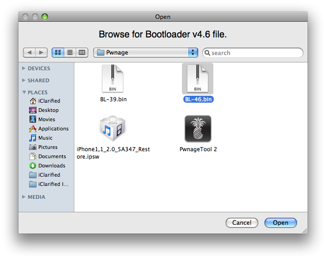Click into the search field

pyautogui.click(x=255, y=53)
